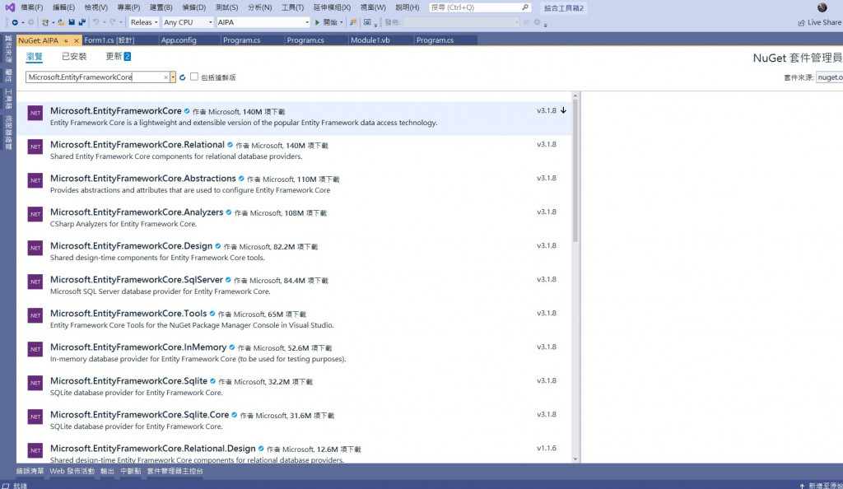Click the install arrow beside Microsoft.EntityFrameworkCore v3.1.8

(563, 110)
